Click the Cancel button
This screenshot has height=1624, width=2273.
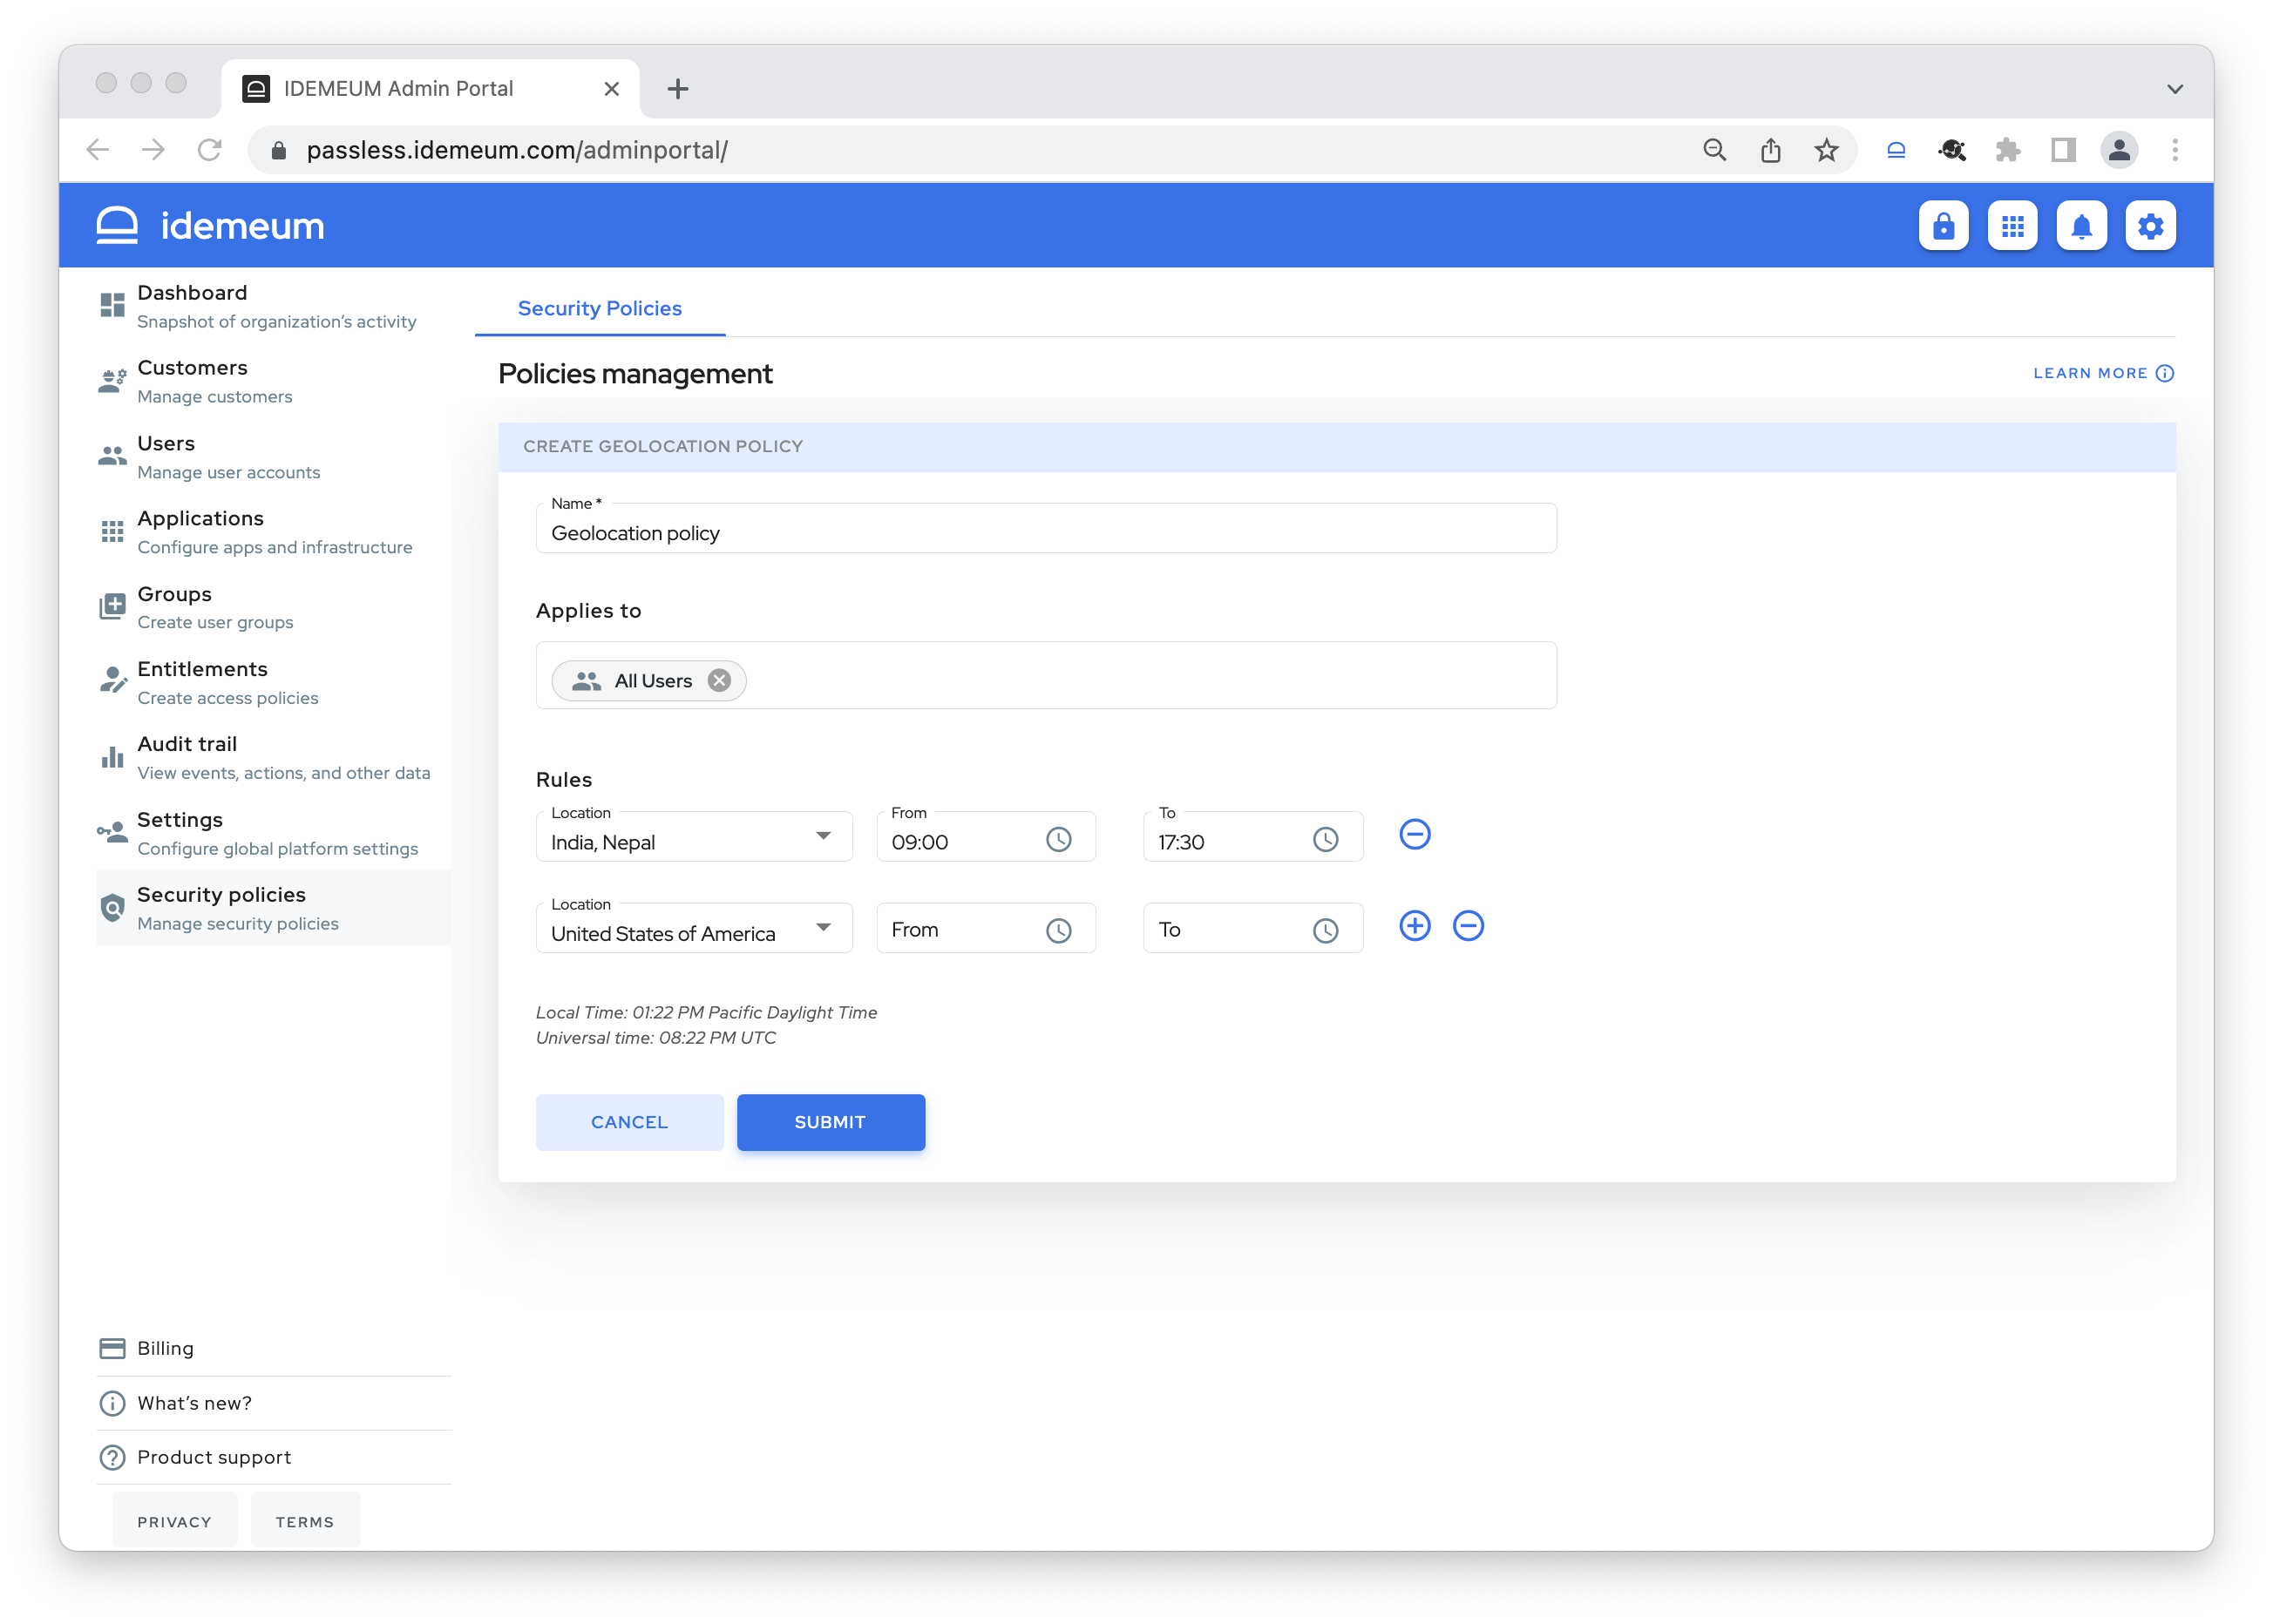[629, 1122]
